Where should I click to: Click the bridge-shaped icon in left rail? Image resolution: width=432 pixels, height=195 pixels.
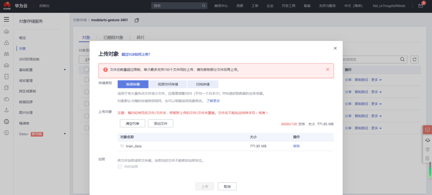6,54
